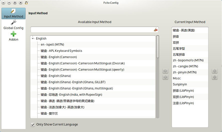Move current input method down
The image size is (222, 132).
(x=215, y=77)
